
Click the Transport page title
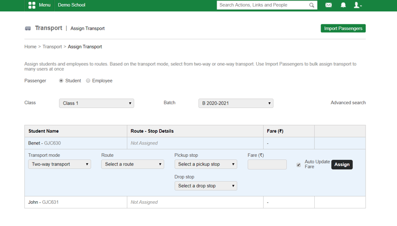click(49, 28)
